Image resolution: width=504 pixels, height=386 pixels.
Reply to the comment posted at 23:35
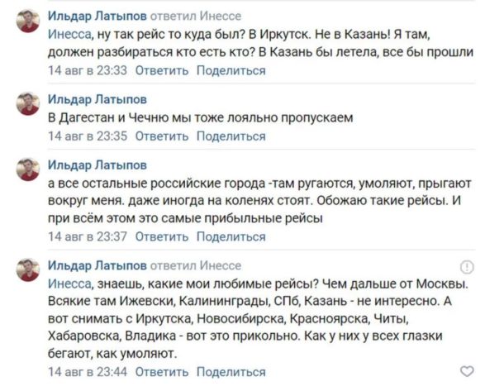pos(161,136)
